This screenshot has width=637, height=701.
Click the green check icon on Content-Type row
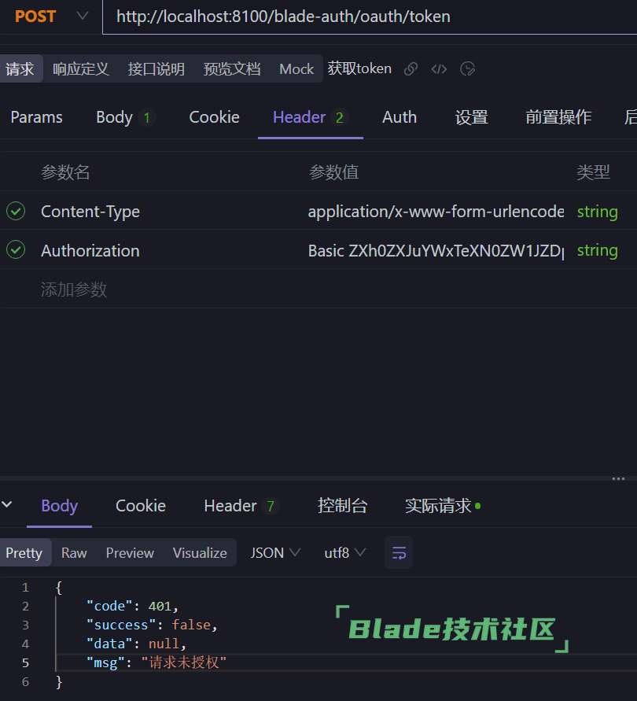[17, 211]
